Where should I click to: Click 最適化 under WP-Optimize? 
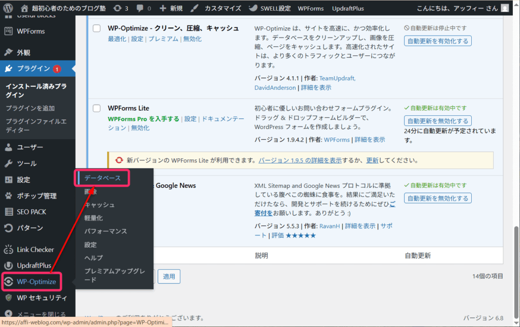tap(117, 39)
